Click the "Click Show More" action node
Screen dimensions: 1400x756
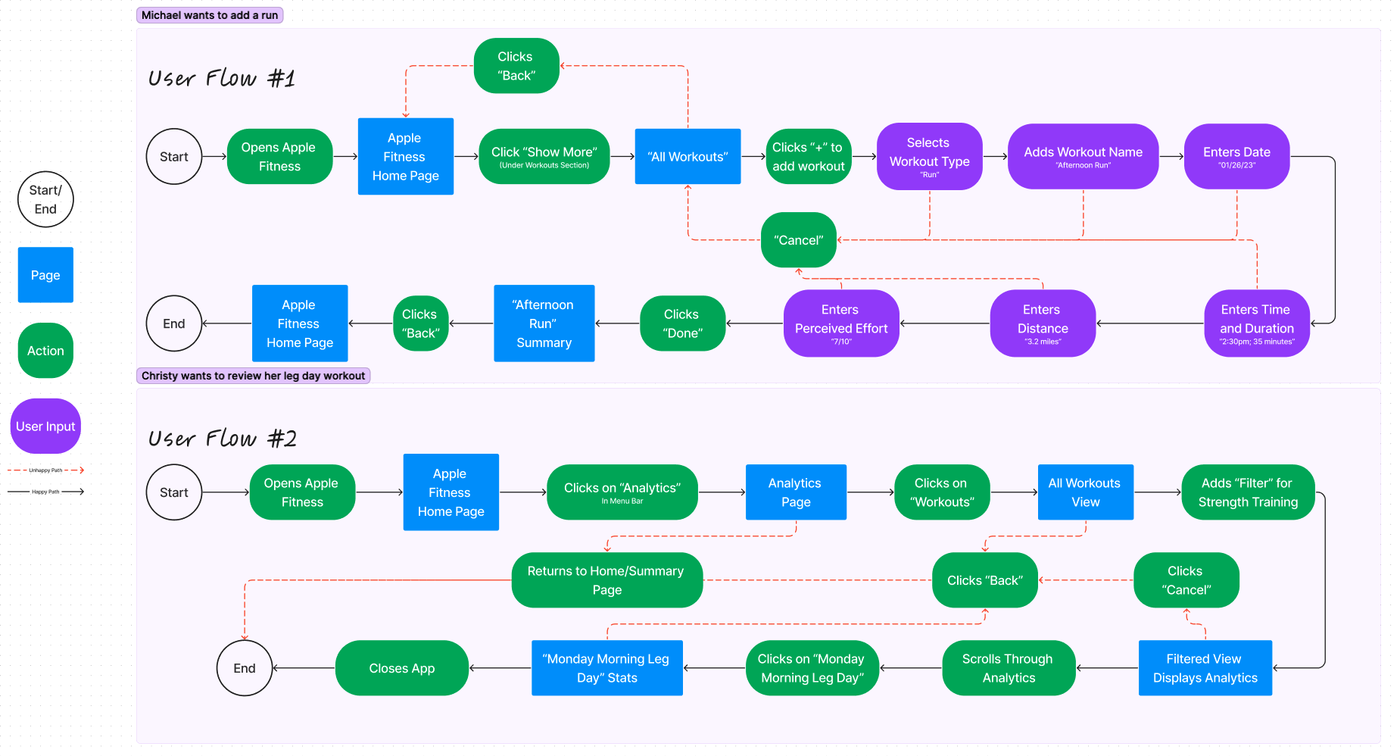pyautogui.click(x=544, y=157)
